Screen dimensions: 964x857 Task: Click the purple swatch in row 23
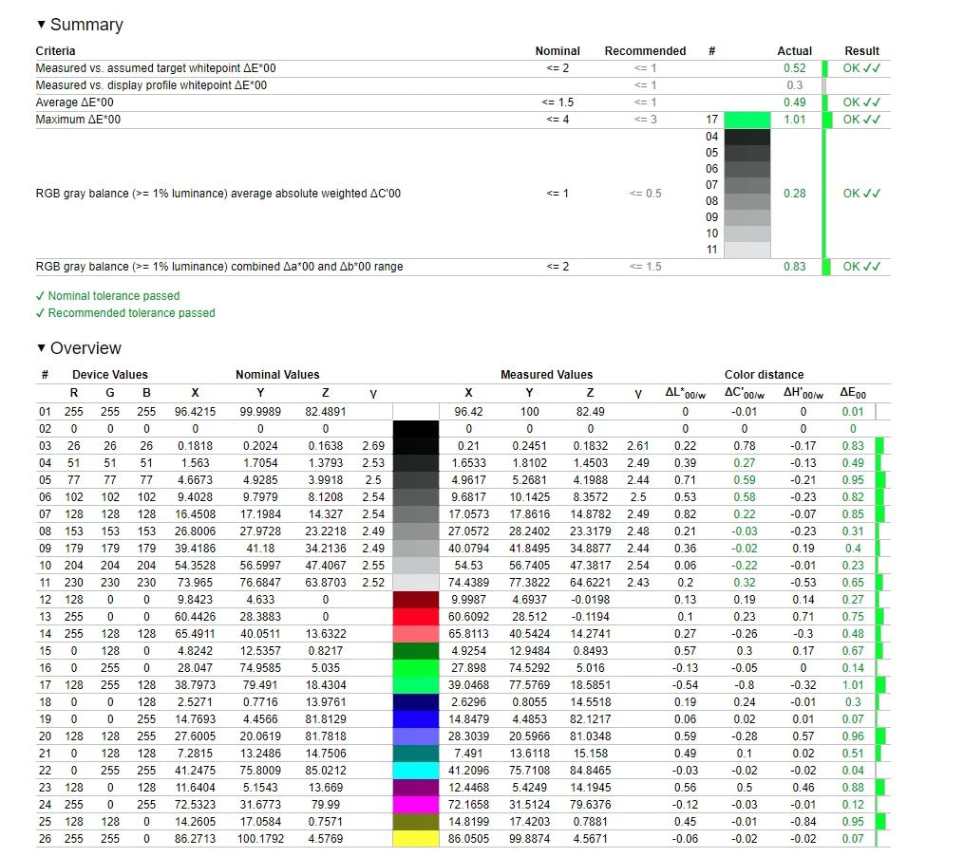416,788
